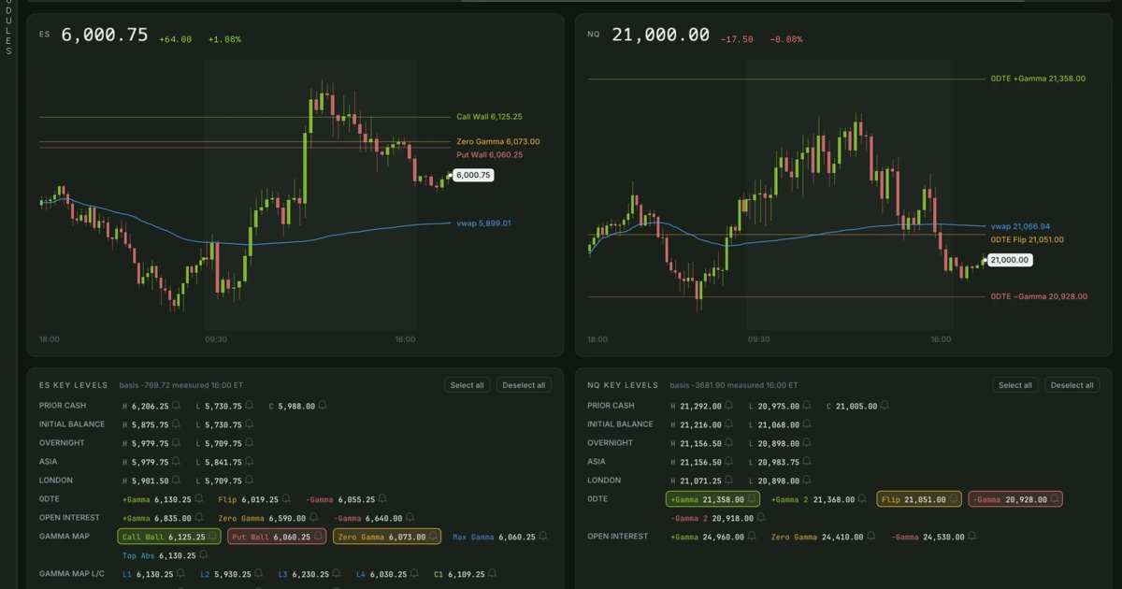Click bell for ES 0DTE Flip 6,019.25
The width and height of the screenshot is (1122, 589).
(285, 499)
